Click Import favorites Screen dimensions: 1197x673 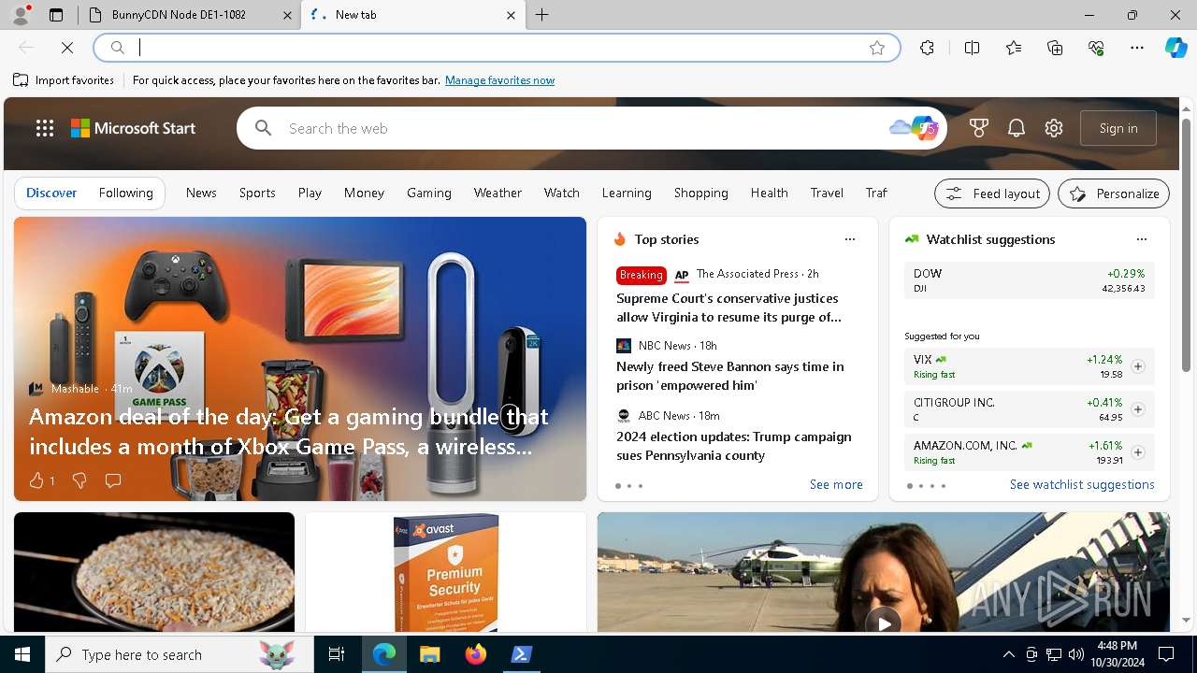point(64,80)
